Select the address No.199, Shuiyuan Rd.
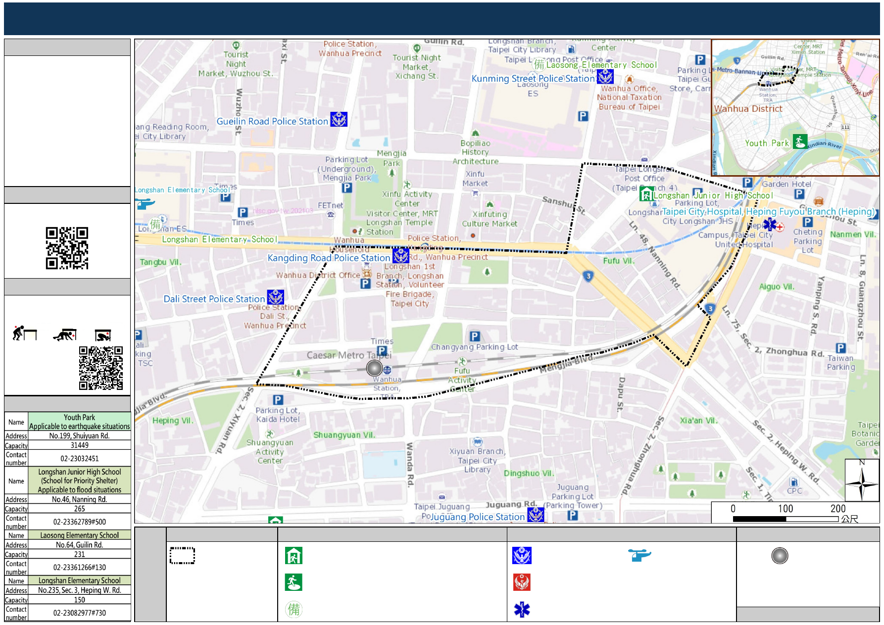The width and height of the screenshot is (884, 625). 79,436
